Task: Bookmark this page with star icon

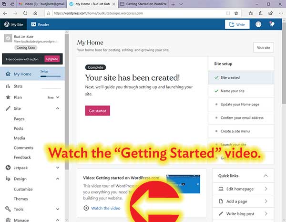Action: (236, 13)
